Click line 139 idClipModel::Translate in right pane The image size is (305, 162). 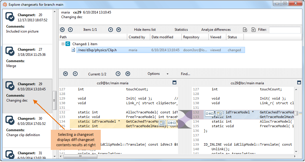[248, 144]
